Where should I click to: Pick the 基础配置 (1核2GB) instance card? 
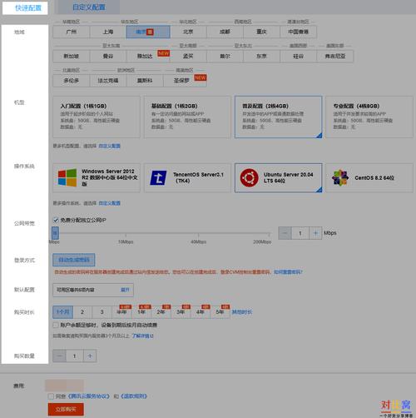click(187, 117)
